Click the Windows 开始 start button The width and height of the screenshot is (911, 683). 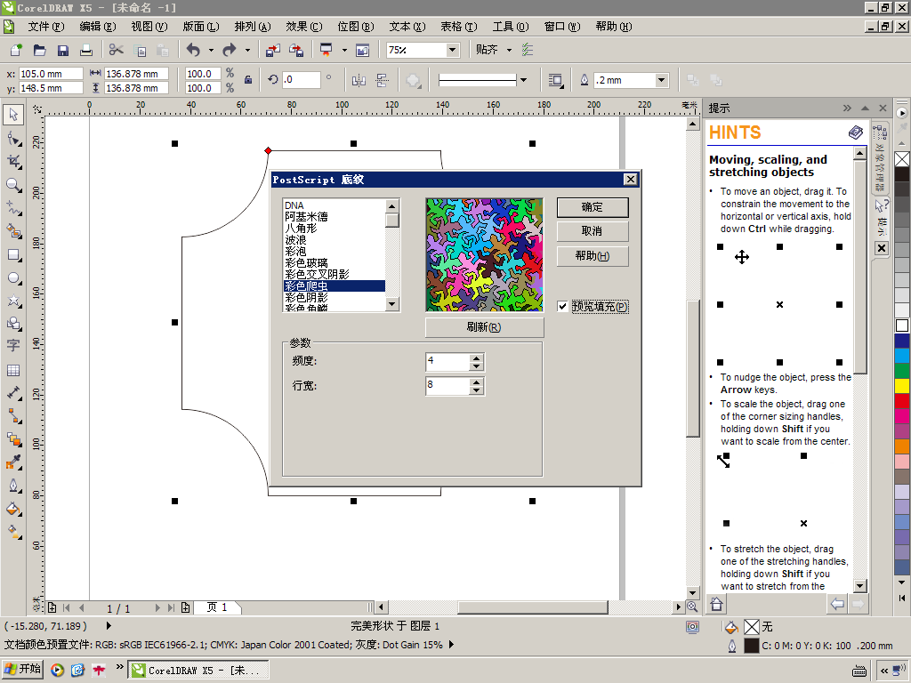pos(24,669)
